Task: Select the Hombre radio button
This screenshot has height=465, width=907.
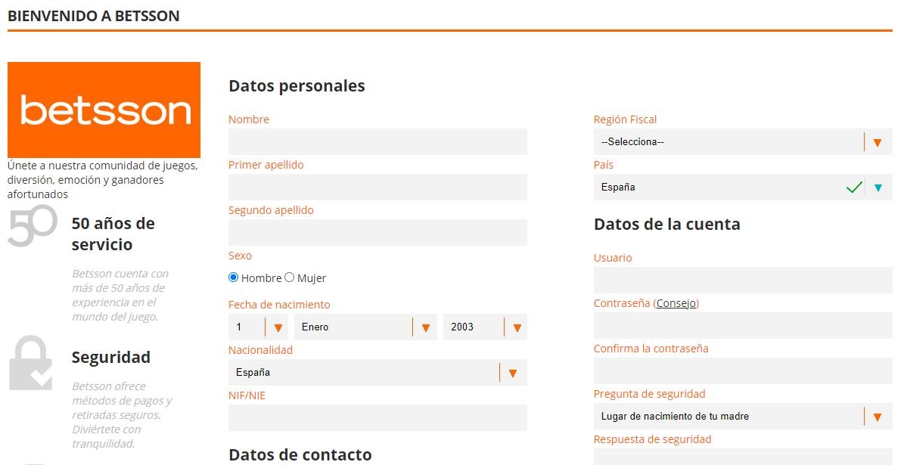Action: click(x=233, y=277)
